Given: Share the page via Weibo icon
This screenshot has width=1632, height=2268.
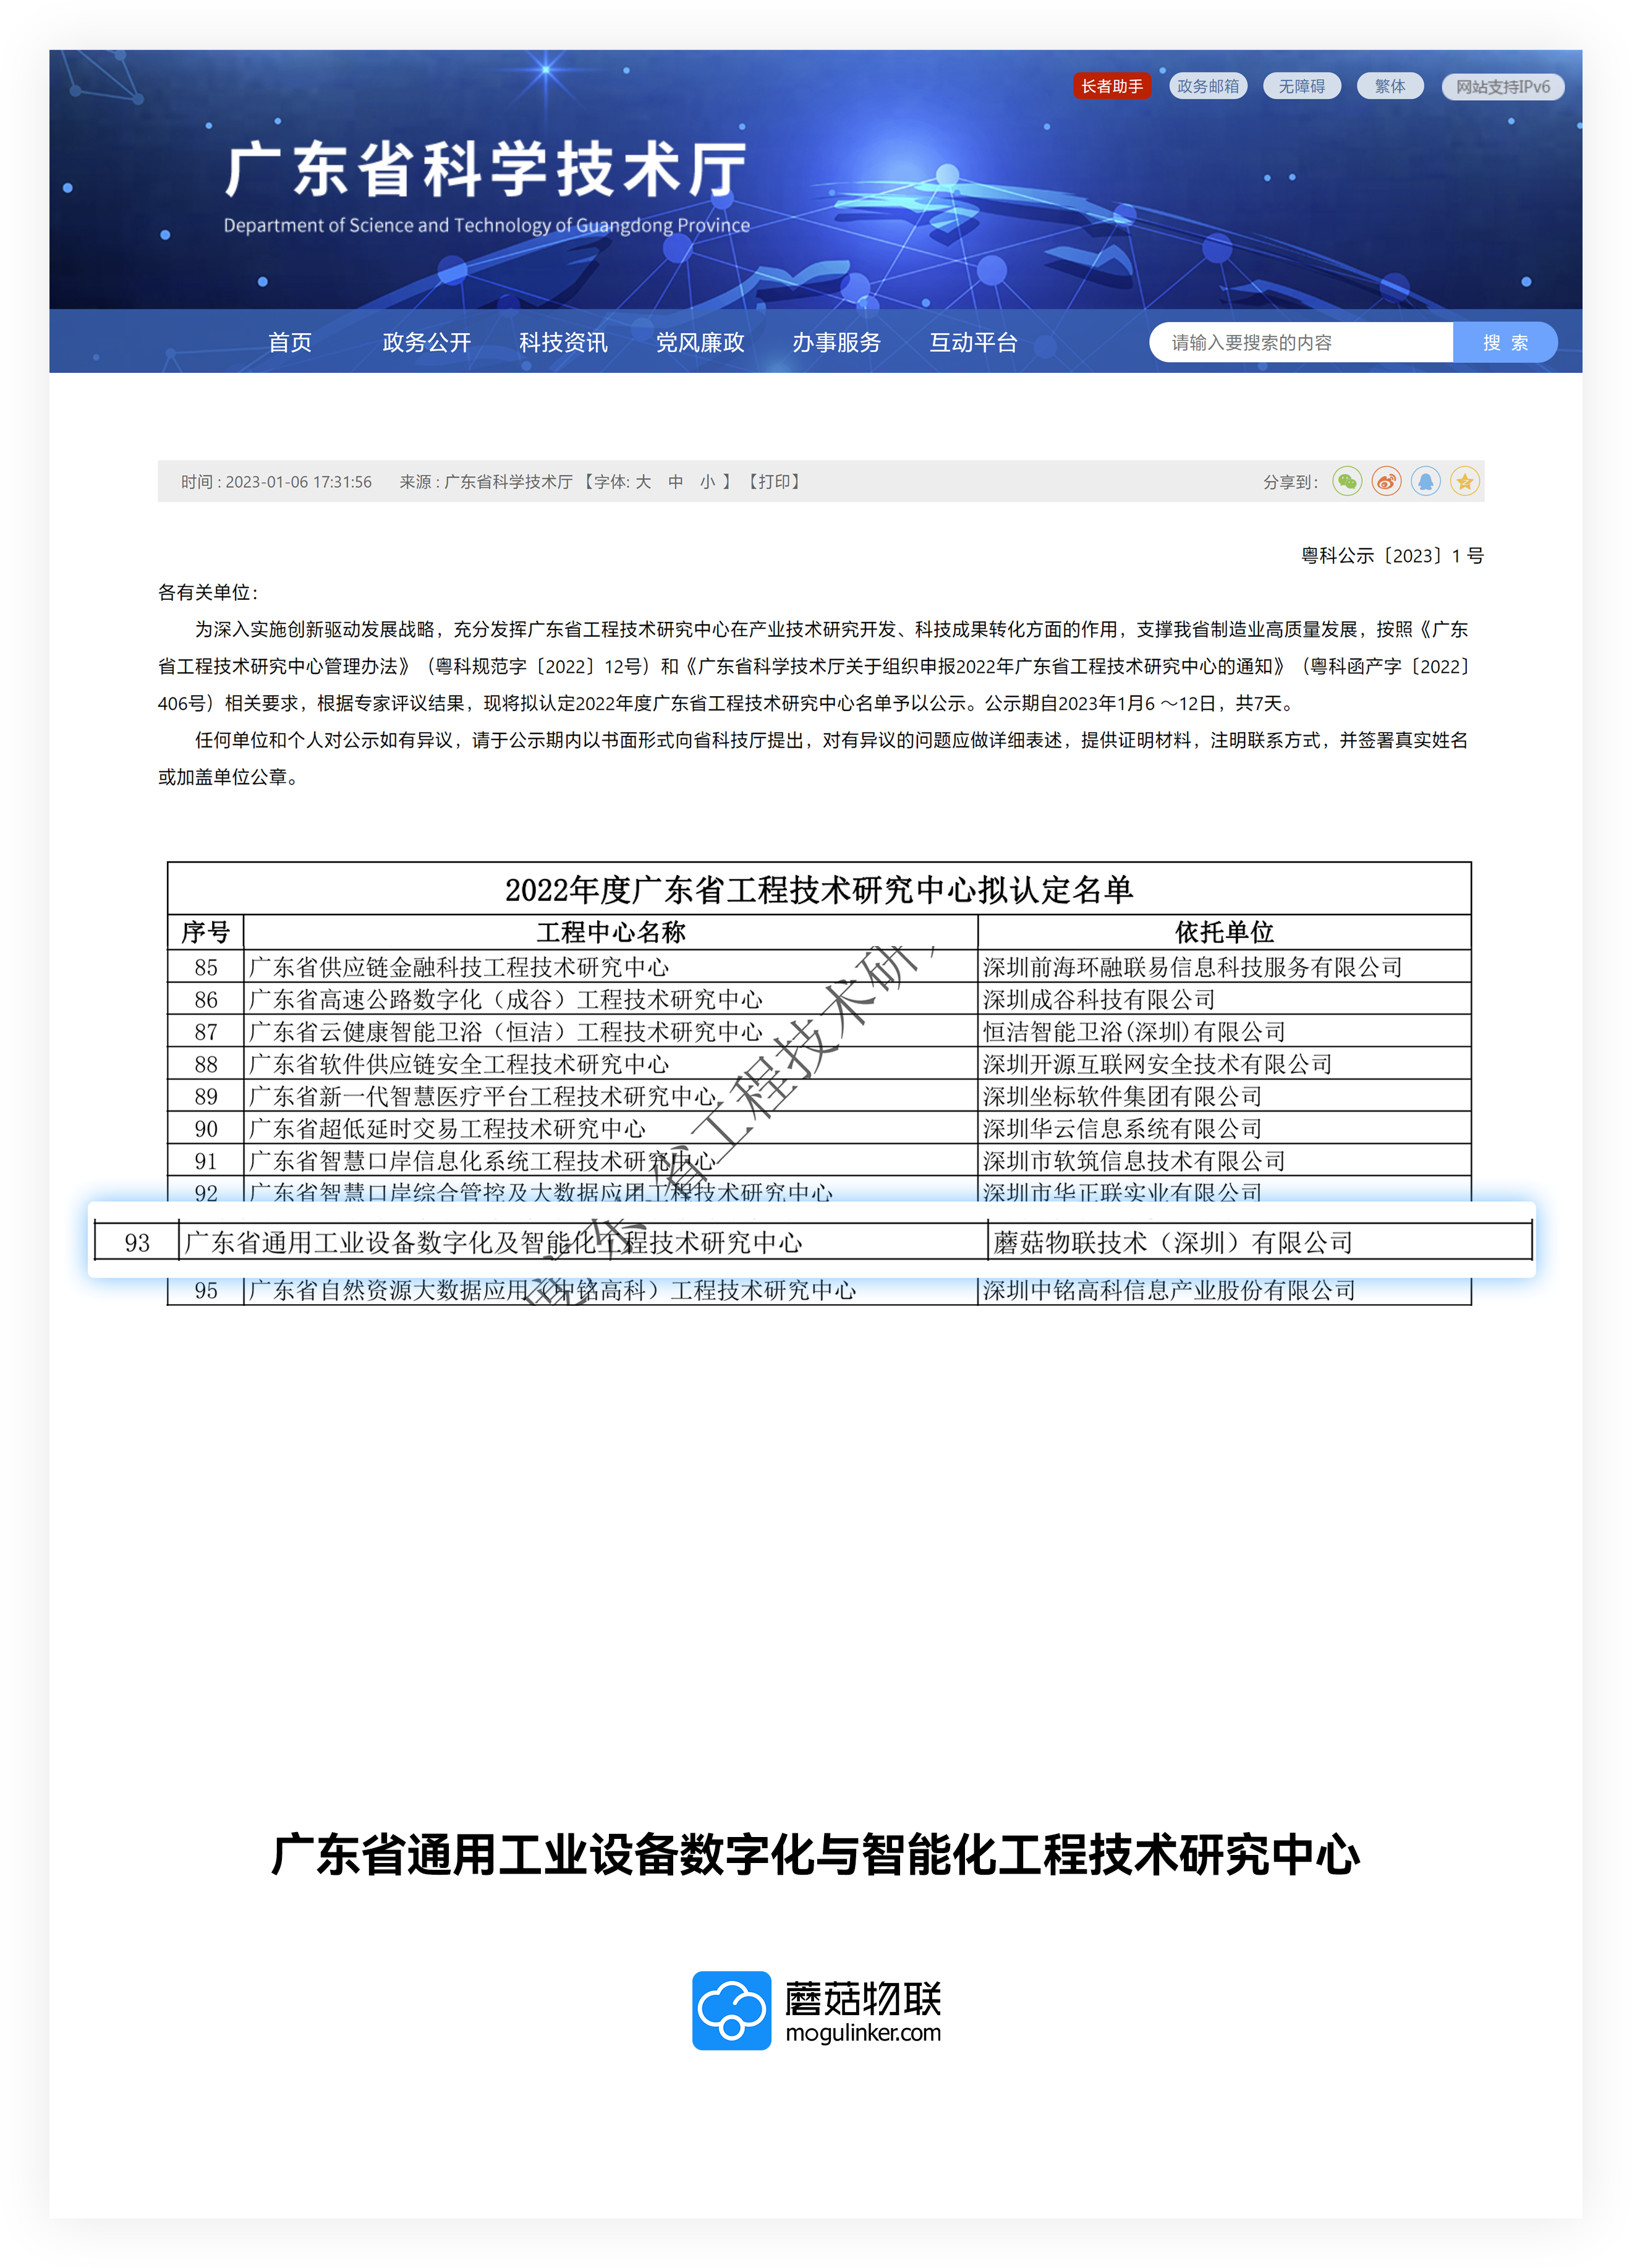Looking at the screenshot, I should [x=1386, y=482].
